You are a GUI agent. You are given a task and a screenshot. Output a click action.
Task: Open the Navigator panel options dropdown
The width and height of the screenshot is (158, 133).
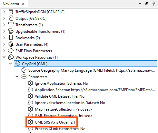tap(140, 4)
